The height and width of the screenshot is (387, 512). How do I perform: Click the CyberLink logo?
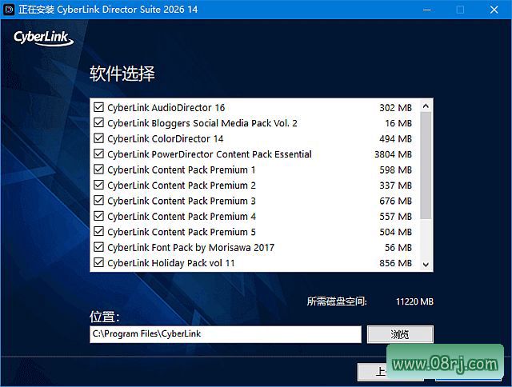pyautogui.click(x=43, y=38)
